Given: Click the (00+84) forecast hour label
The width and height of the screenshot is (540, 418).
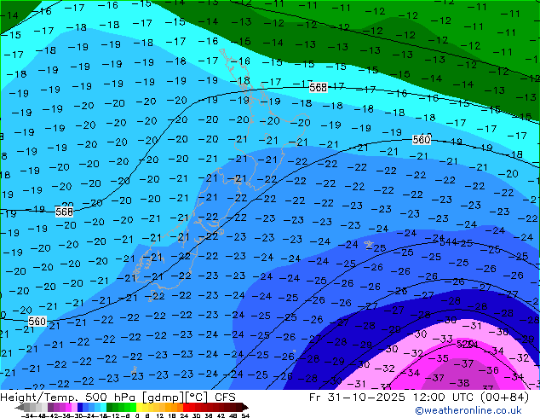Looking at the screenshot, I should tap(504, 398).
